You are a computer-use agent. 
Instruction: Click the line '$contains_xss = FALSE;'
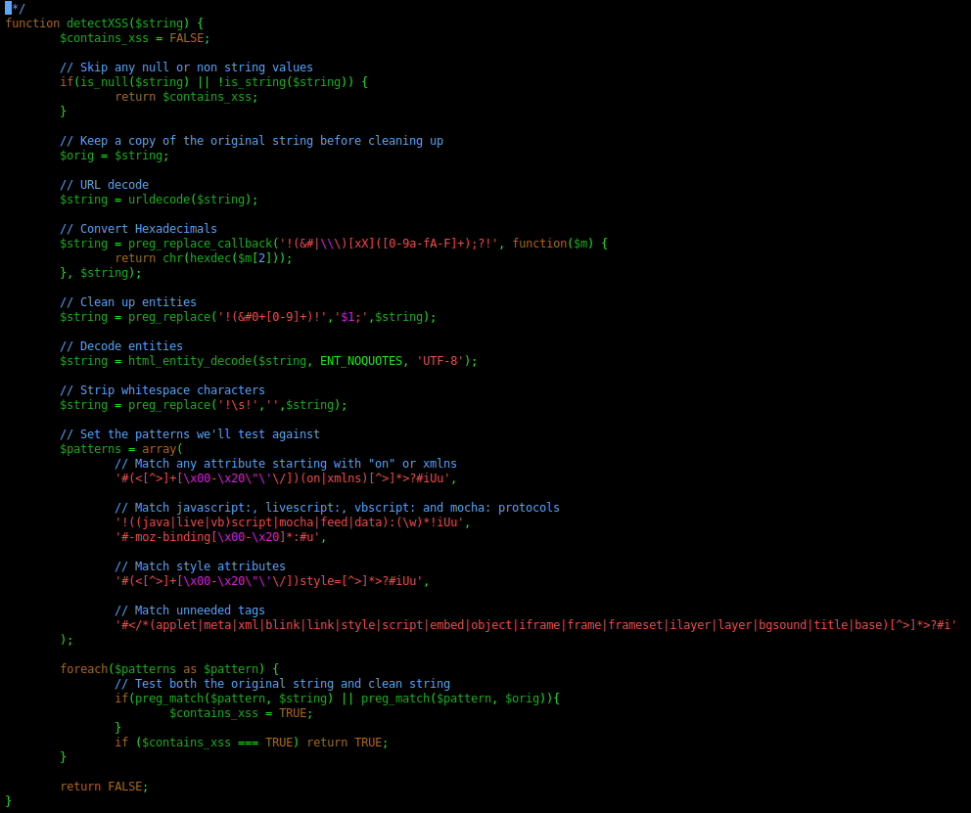pyautogui.click(x=135, y=38)
